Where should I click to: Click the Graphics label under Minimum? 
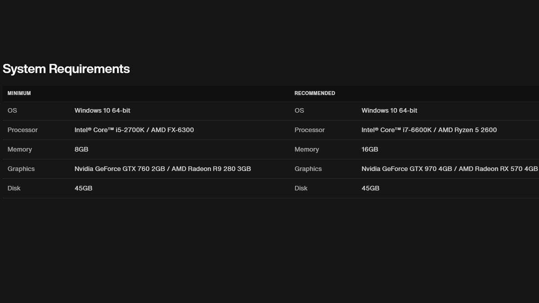coord(21,169)
